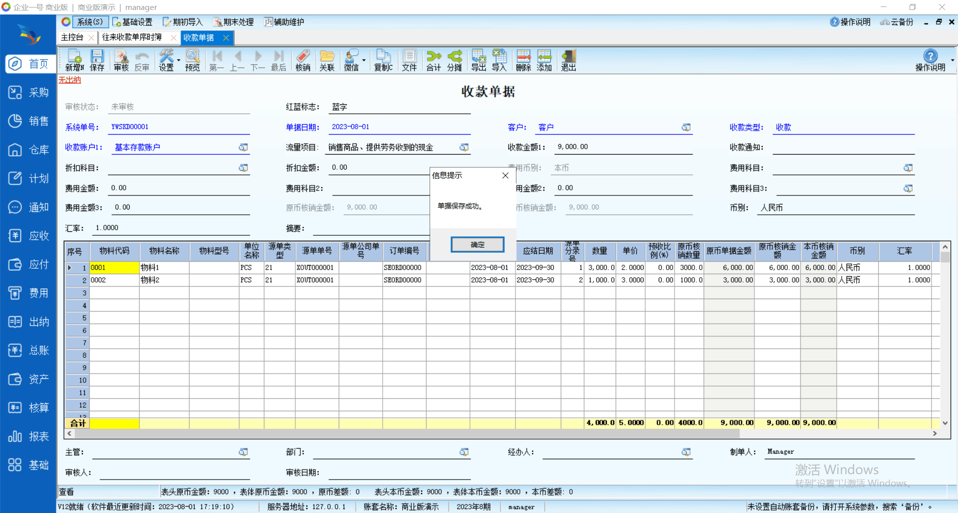Go to the next record with 下一
The image size is (958, 513).
tap(258, 60)
